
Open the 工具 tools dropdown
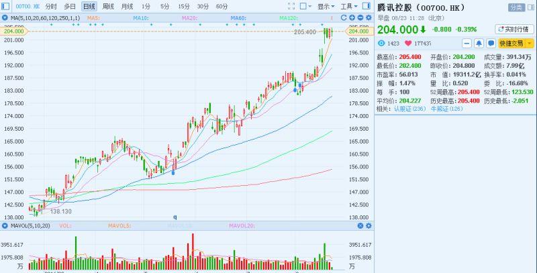(348, 6)
